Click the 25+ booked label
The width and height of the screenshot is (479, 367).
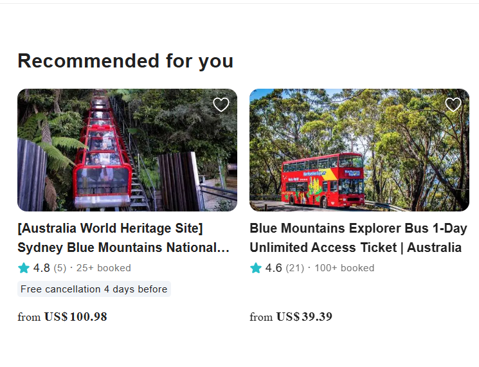[x=104, y=268]
